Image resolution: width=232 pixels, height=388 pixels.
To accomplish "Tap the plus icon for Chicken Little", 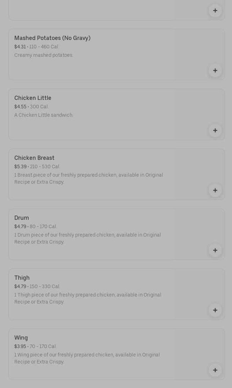I will tap(215, 130).
